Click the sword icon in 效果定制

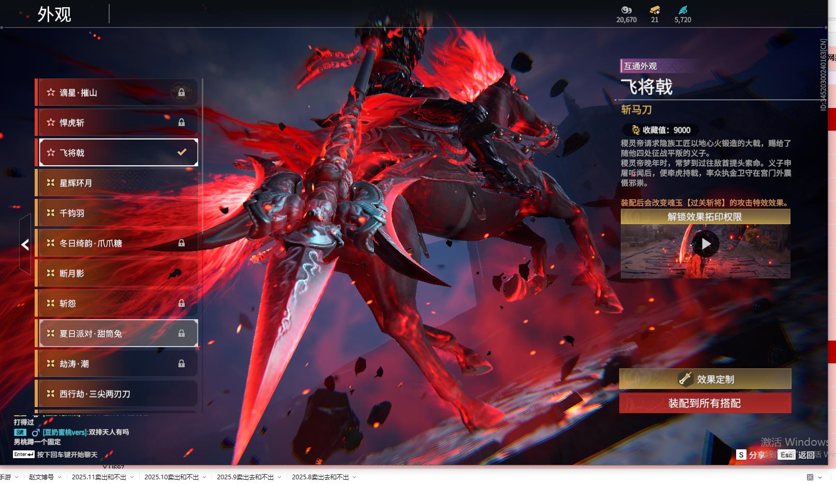coord(685,379)
